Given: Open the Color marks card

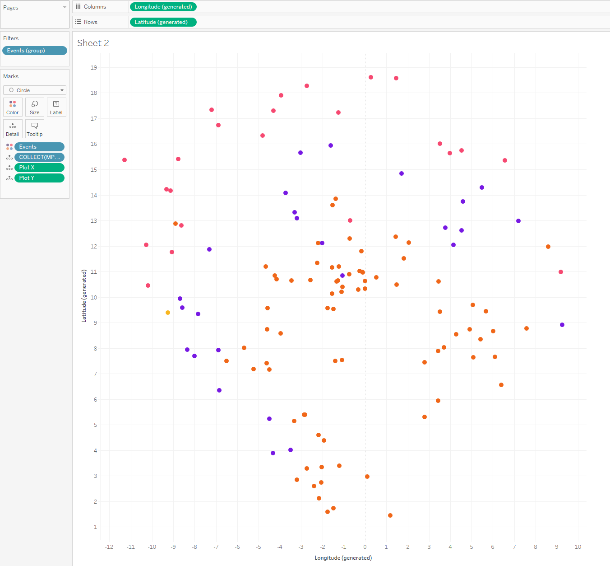Looking at the screenshot, I should [13, 107].
